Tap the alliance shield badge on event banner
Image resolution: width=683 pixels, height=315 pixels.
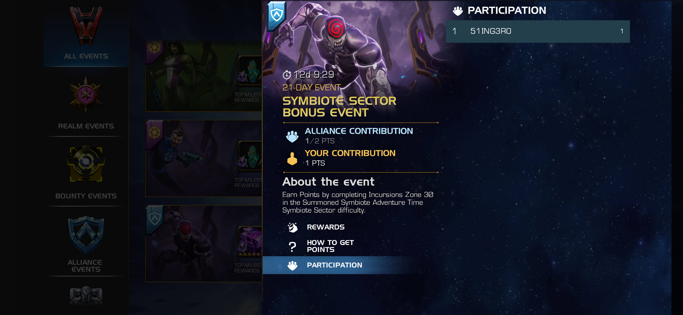click(x=277, y=15)
